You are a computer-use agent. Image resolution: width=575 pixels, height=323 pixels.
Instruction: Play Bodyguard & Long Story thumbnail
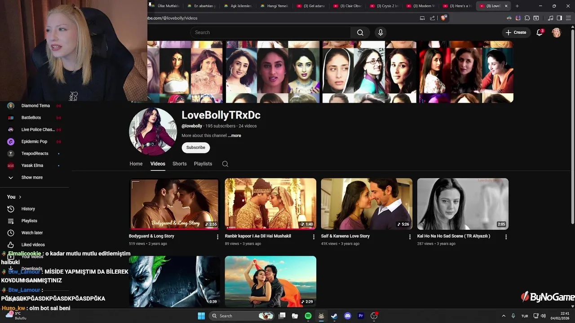174,204
